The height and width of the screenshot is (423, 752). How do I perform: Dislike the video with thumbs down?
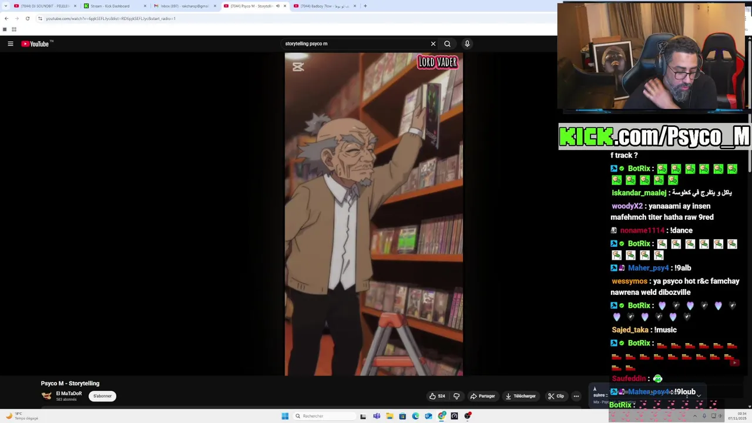click(x=456, y=396)
